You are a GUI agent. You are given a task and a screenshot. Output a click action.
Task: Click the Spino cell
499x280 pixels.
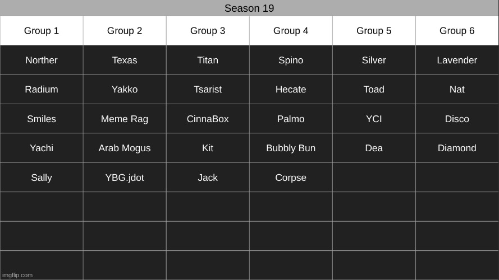(x=291, y=60)
